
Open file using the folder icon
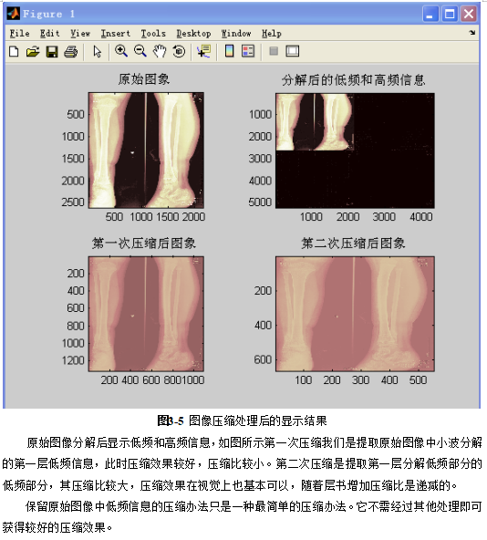(33, 52)
